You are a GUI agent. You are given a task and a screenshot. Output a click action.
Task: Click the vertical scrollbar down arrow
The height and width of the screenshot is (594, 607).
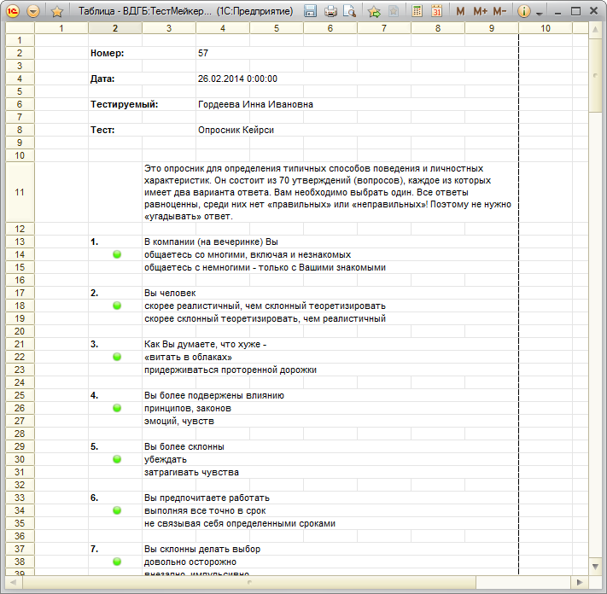[x=595, y=567]
